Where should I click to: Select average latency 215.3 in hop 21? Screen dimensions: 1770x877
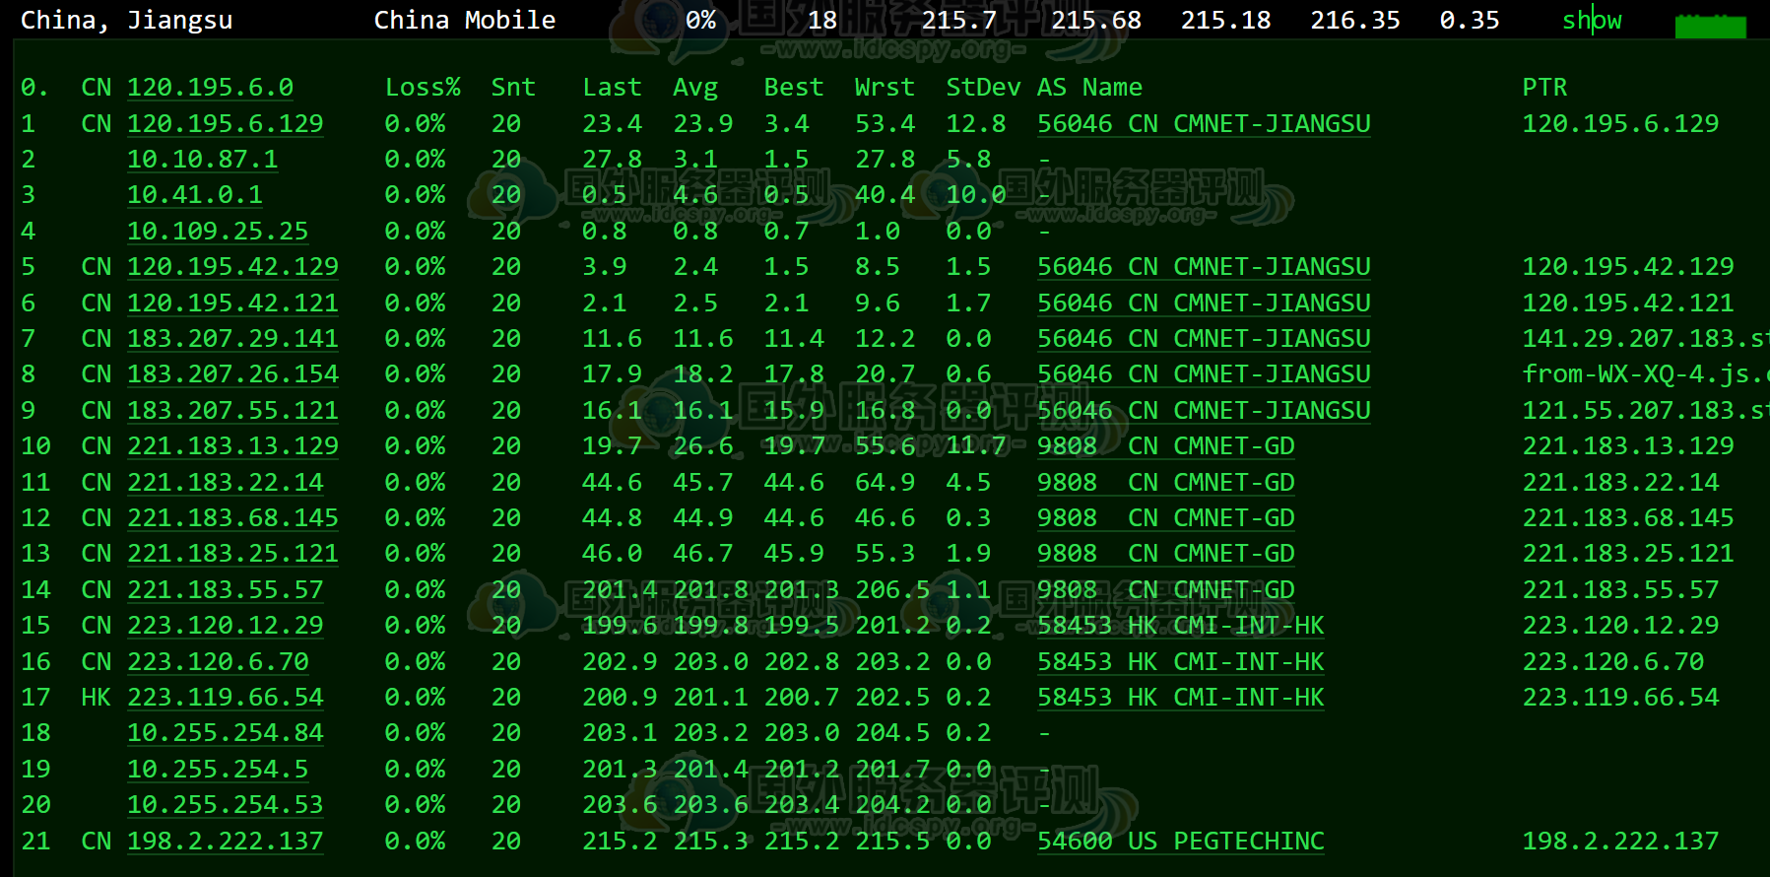tap(710, 842)
